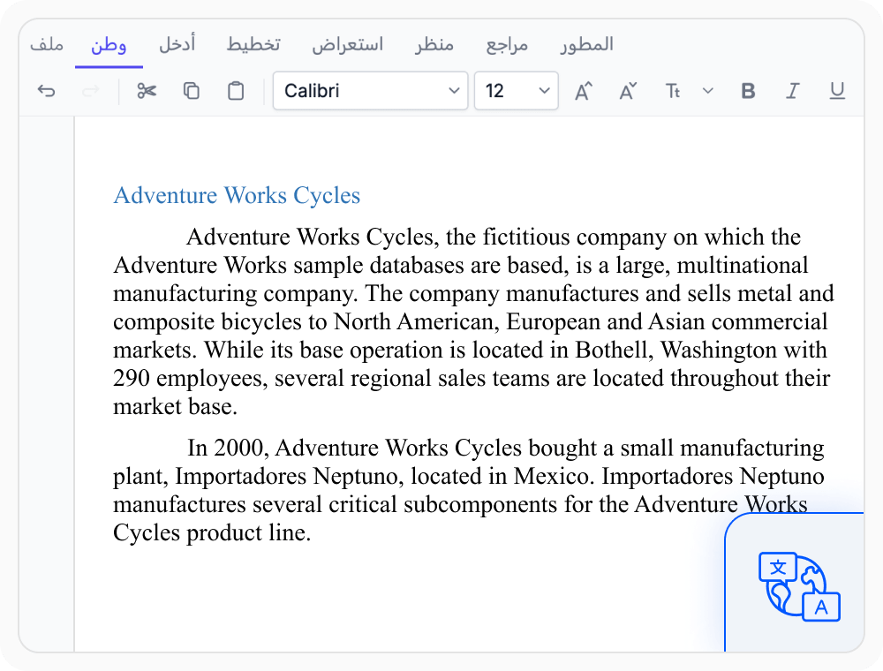Image resolution: width=883 pixels, height=671 pixels.
Task: Switch to the استعراض tab
Action: [347, 44]
